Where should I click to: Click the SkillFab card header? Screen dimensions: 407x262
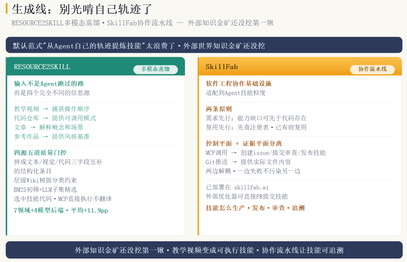pyautogui.click(x=300, y=66)
